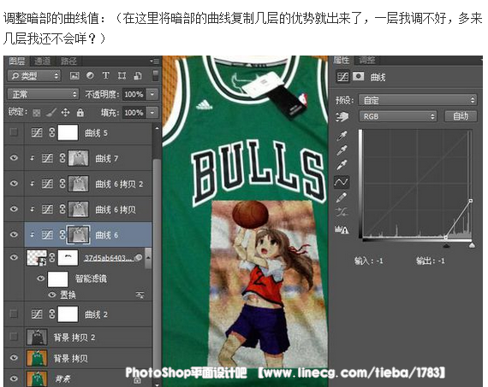Click the mask icon in Properties panel
Image resolution: width=488 pixels, height=387 pixels.
[358, 76]
